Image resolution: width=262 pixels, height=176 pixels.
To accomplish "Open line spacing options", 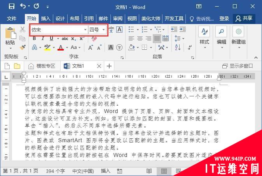I will click(179, 38).
